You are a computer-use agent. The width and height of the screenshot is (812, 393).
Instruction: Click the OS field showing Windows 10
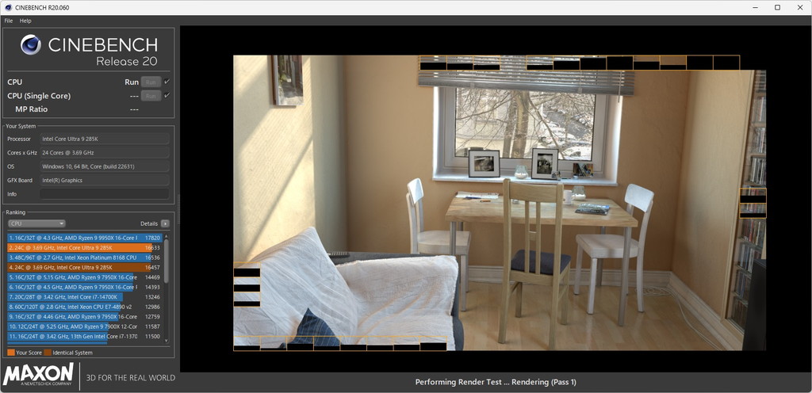104,166
